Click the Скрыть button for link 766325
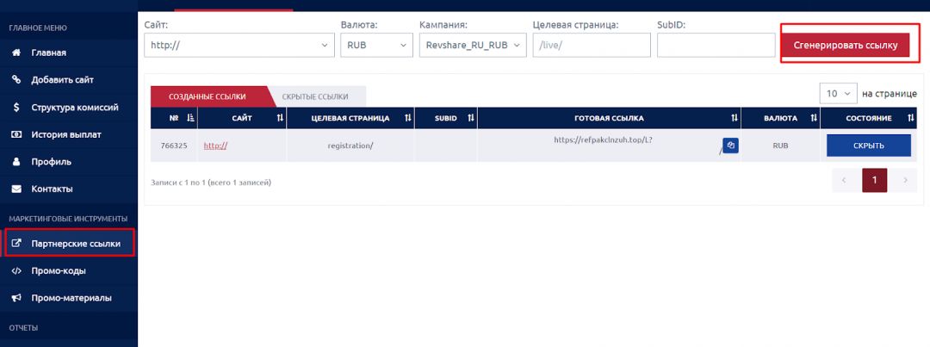 click(x=868, y=146)
